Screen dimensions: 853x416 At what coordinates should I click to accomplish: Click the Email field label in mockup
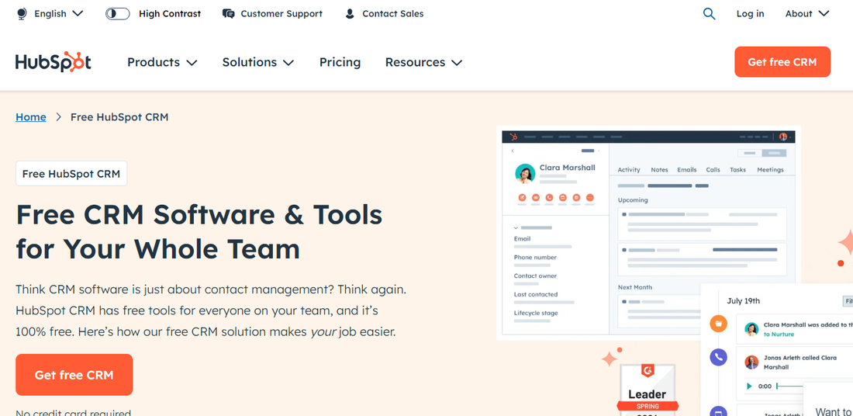522,238
